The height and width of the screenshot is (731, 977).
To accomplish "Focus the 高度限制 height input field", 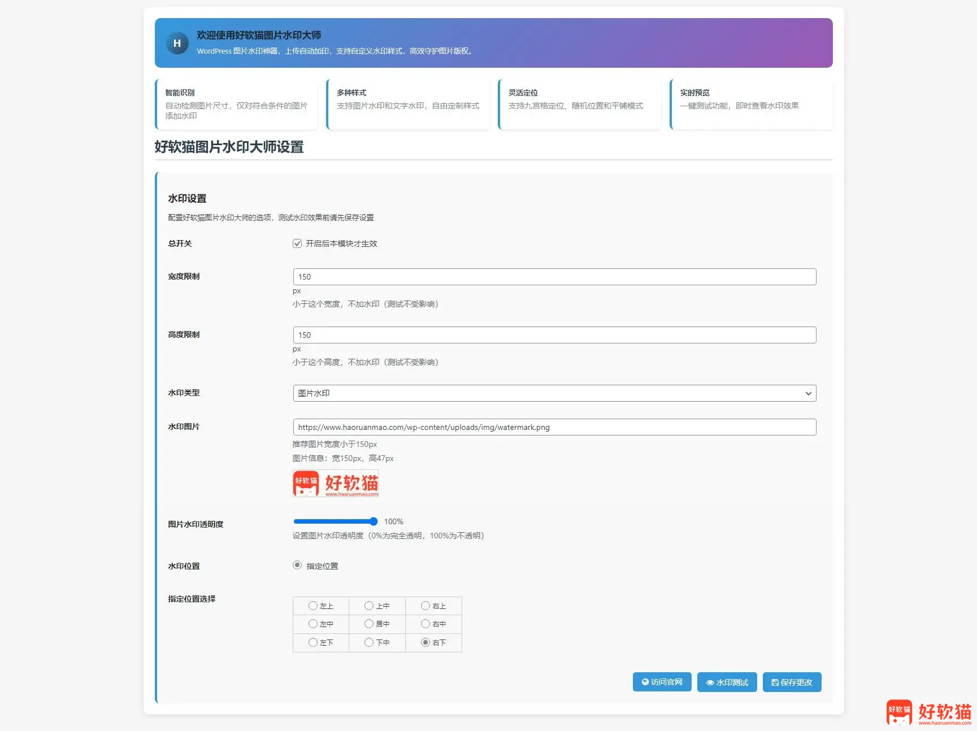I will click(554, 335).
